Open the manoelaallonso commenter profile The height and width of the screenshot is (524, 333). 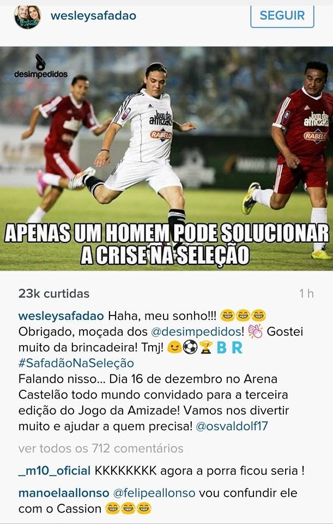tap(64, 493)
